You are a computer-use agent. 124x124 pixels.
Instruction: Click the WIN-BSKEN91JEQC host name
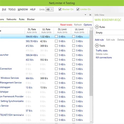[108, 20]
